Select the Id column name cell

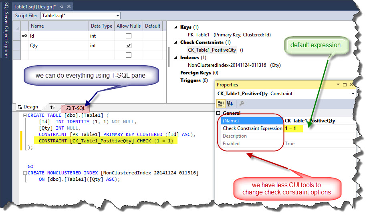pos(58,36)
